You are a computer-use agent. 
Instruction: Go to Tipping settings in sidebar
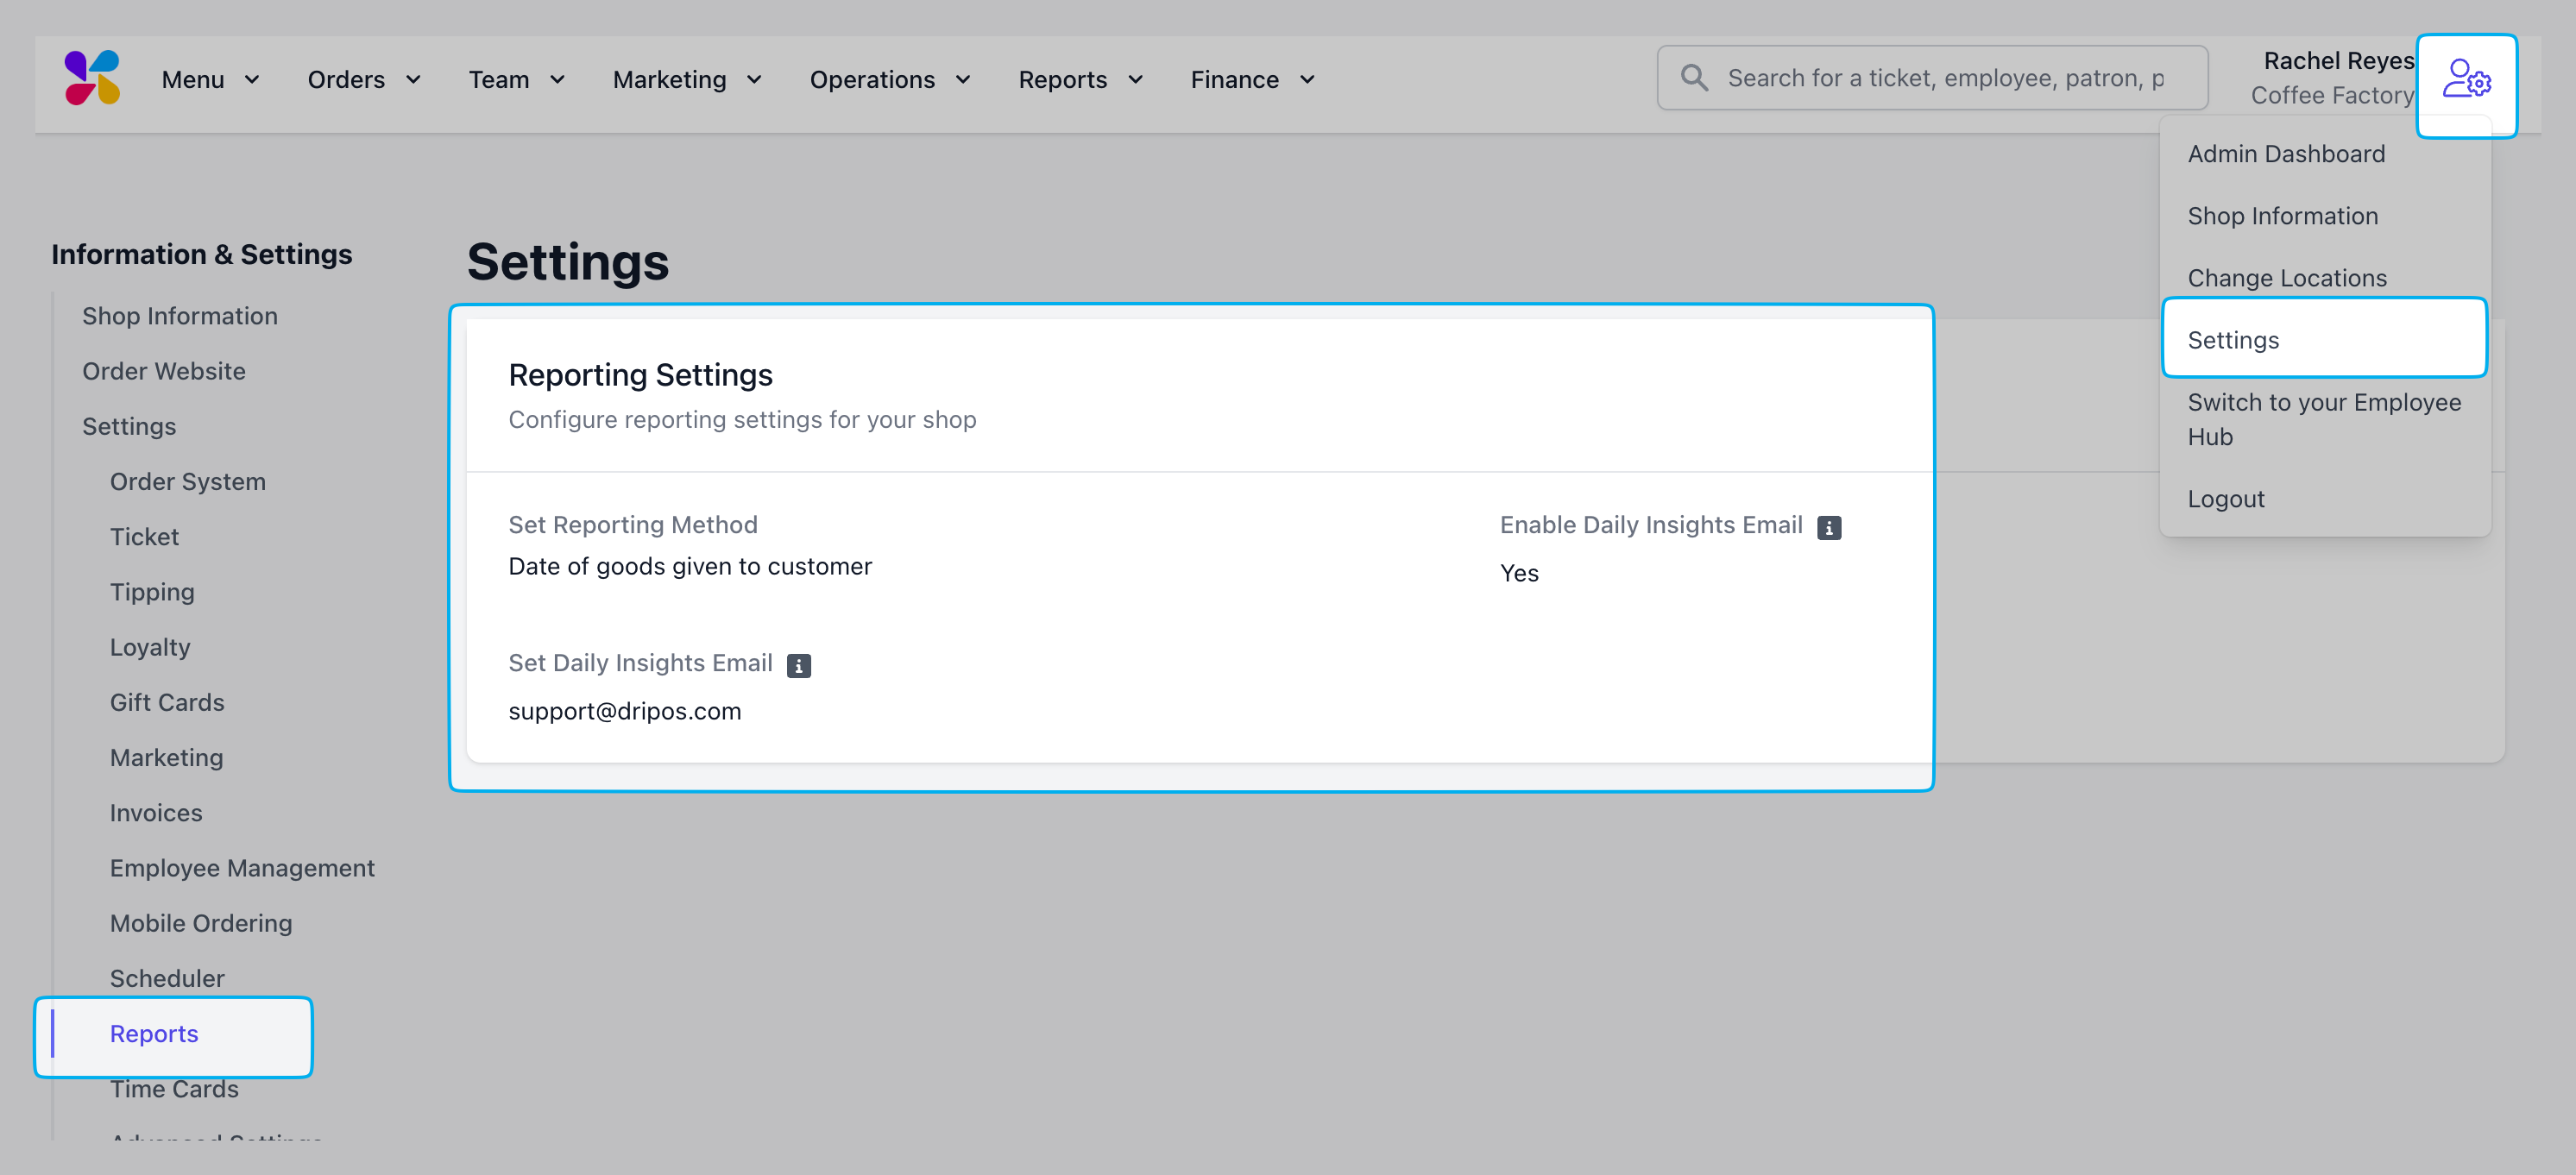(152, 592)
